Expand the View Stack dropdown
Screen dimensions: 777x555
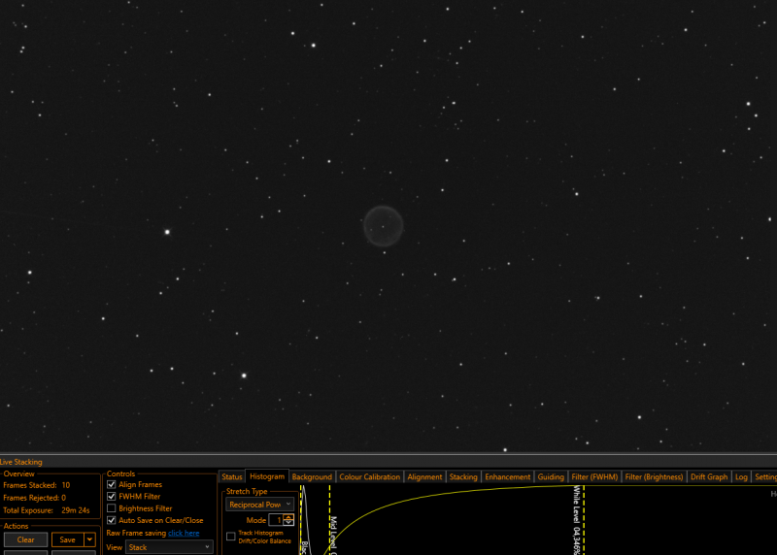click(169, 547)
